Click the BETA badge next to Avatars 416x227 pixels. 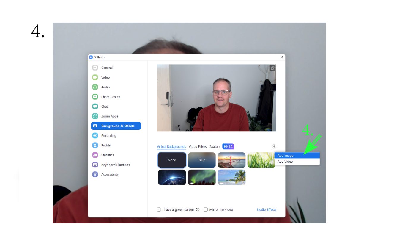click(x=228, y=147)
